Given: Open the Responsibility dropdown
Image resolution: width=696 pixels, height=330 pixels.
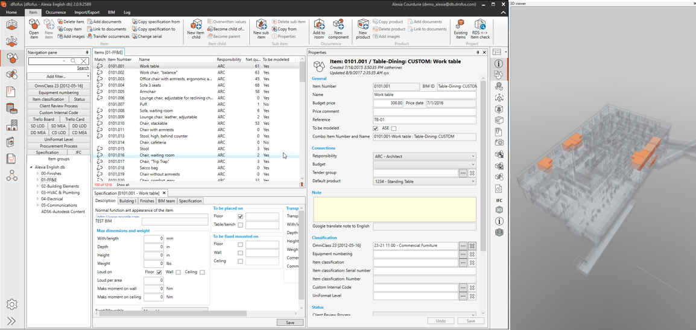Looking at the screenshot, I should click(x=424, y=156).
